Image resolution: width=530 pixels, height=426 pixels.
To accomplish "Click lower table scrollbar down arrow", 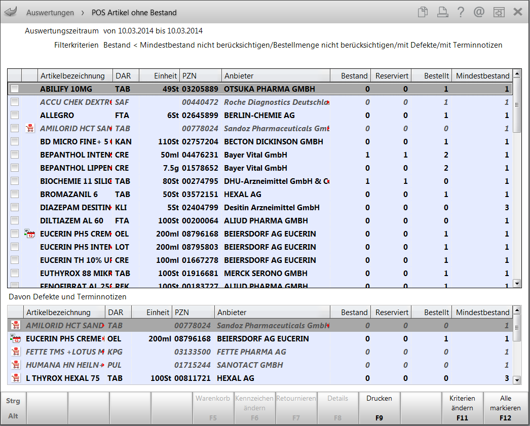I will (517, 380).
